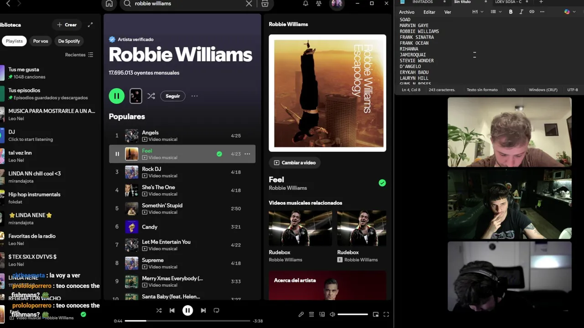
Task: Go to Spotify Home icon
Action: [109, 4]
